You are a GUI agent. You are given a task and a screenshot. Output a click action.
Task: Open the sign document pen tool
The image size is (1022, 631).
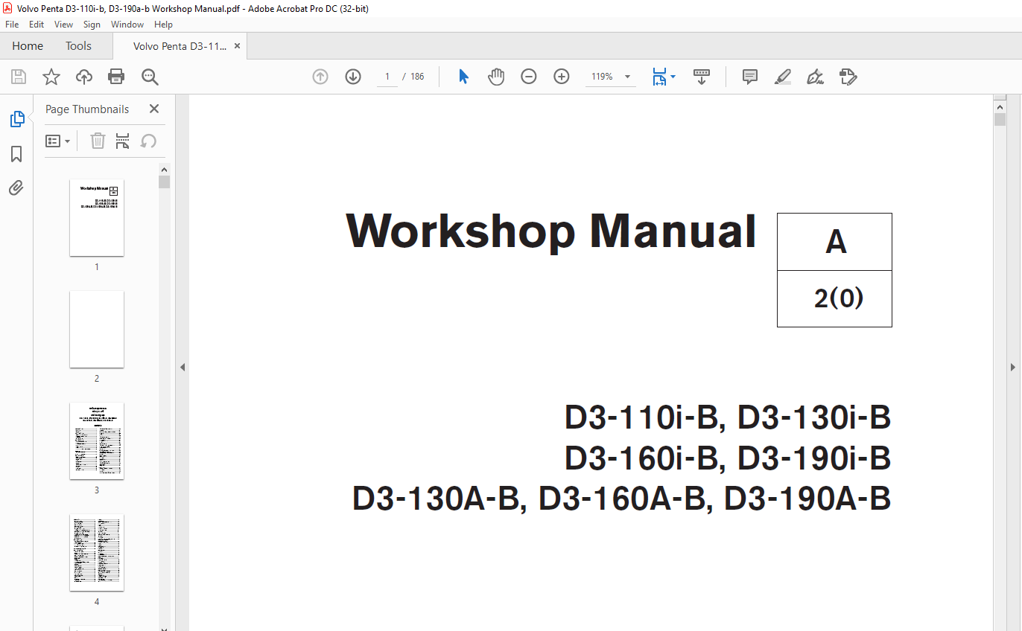tap(815, 77)
